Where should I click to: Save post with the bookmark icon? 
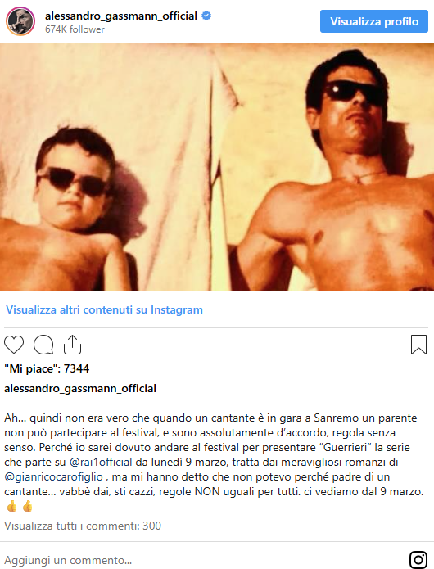[x=418, y=345]
